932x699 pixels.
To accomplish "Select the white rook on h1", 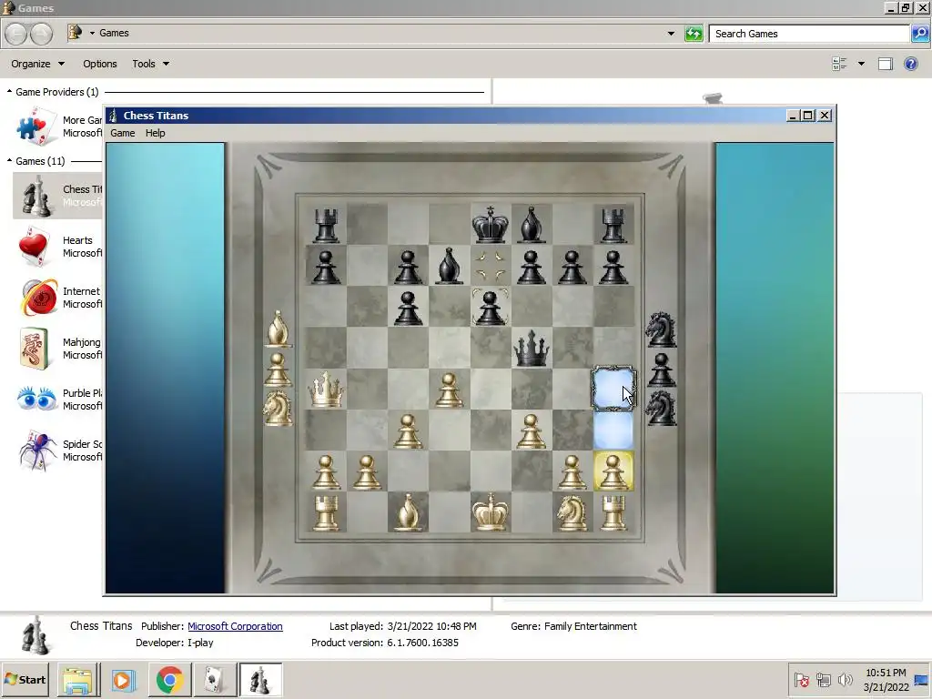I will tap(613, 513).
